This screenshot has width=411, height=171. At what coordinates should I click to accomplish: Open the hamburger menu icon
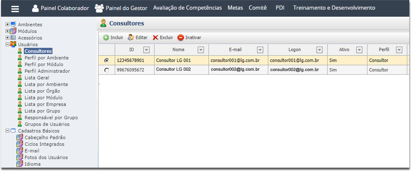pyautogui.click(x=15, y=9)
